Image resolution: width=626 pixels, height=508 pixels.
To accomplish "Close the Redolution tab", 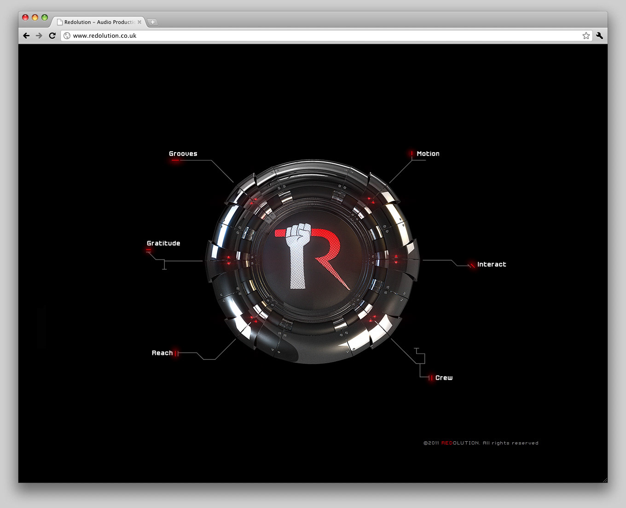I will point(139,22).
